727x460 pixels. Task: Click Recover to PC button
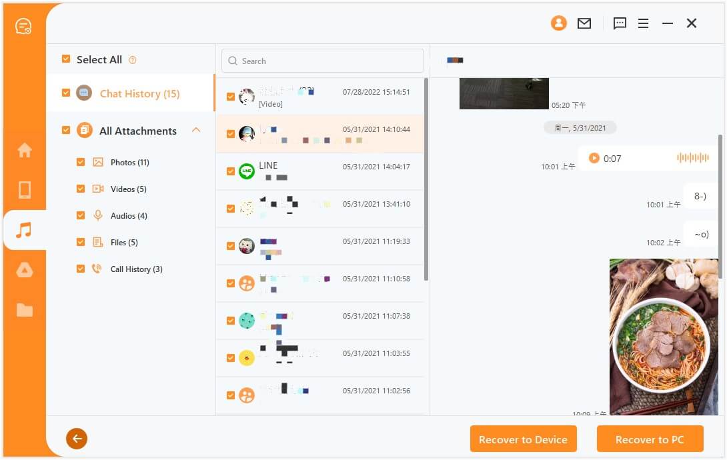650,439
